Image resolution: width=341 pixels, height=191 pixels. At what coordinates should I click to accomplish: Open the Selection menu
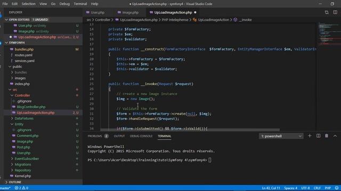[x=28, y=4]
